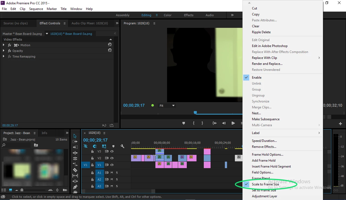346x200 pixels.
Task: Click navigate up folder icon in Project
Action: click(x=5, y=139)
